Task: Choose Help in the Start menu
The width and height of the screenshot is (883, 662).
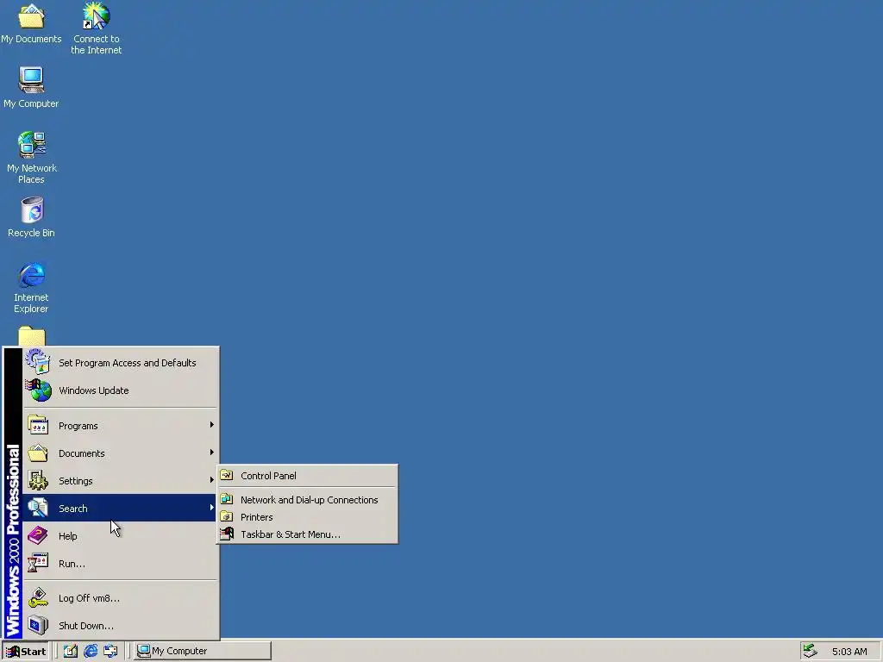Action: pyautogui.click(x=120, y=536)
